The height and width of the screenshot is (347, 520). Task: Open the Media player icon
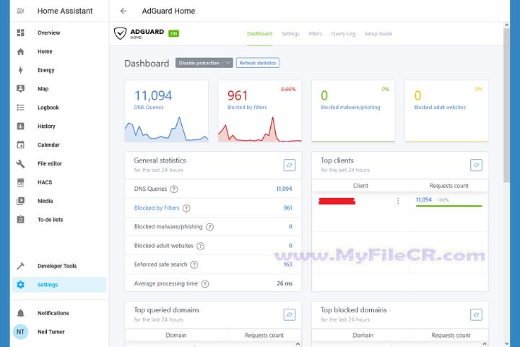20,201
